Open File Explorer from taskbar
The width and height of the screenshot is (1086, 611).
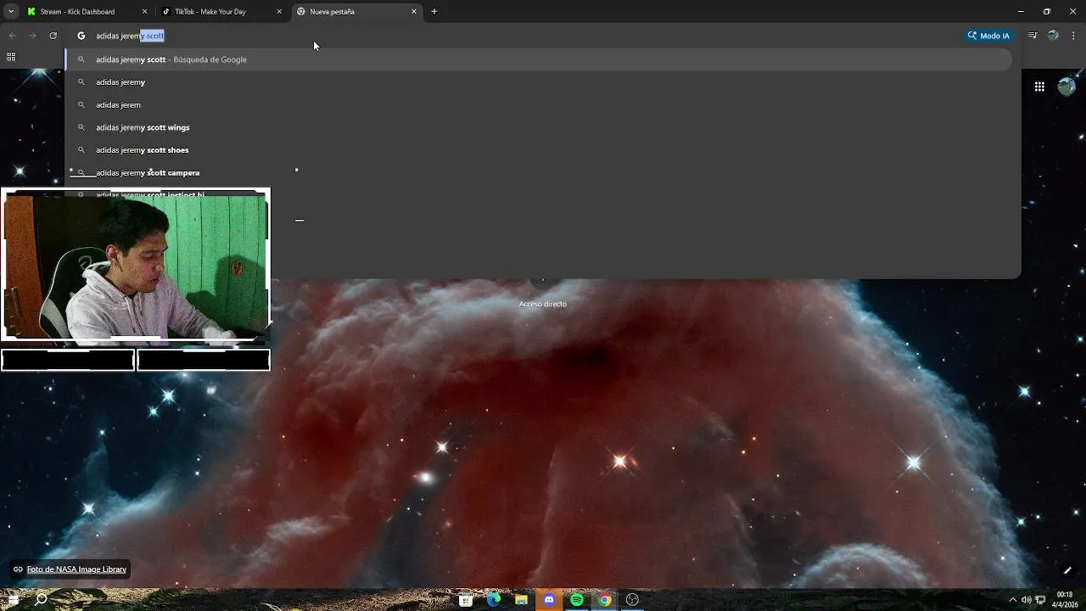coord(521,600)
